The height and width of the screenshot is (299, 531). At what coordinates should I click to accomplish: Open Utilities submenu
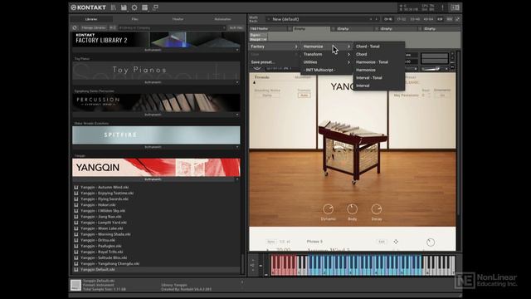coord(326,62)
